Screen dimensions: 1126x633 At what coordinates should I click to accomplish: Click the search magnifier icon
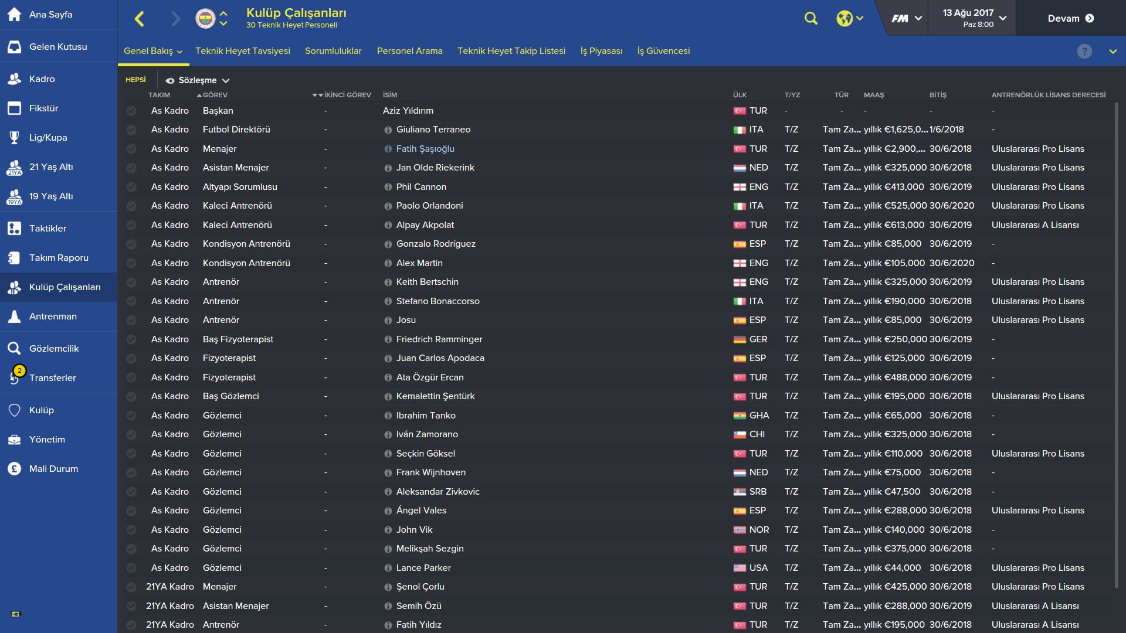(810, 18)
